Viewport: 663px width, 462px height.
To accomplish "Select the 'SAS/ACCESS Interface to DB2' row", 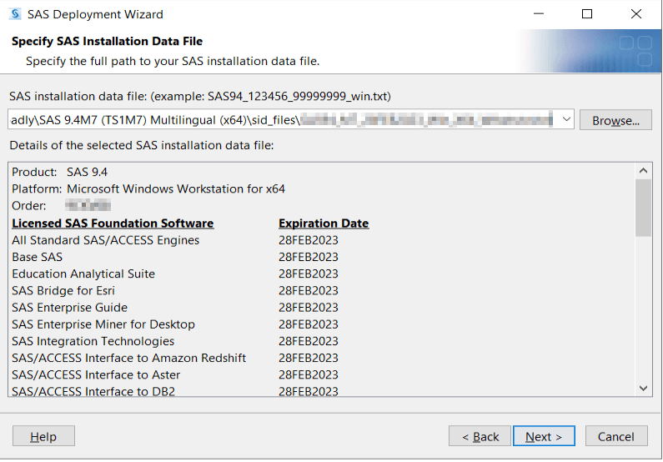I will (x=175, y=391).
